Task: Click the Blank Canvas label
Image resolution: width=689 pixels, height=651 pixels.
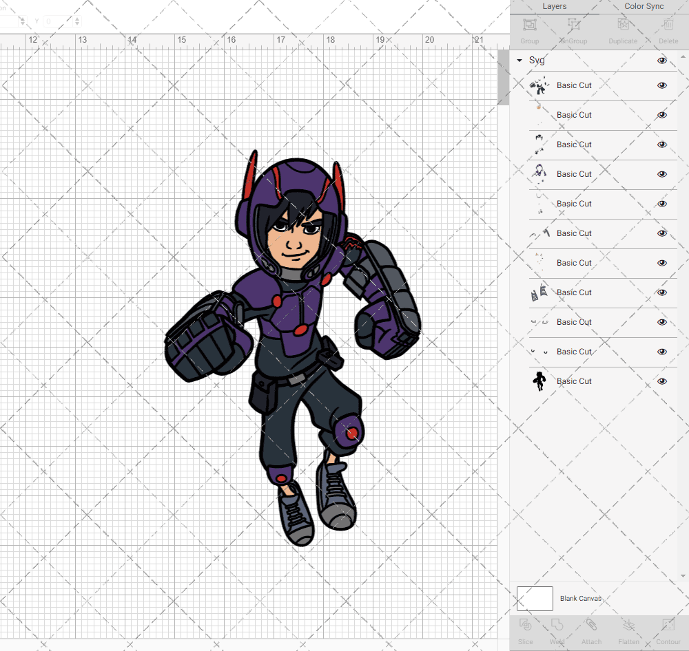Action: [580, 599]
